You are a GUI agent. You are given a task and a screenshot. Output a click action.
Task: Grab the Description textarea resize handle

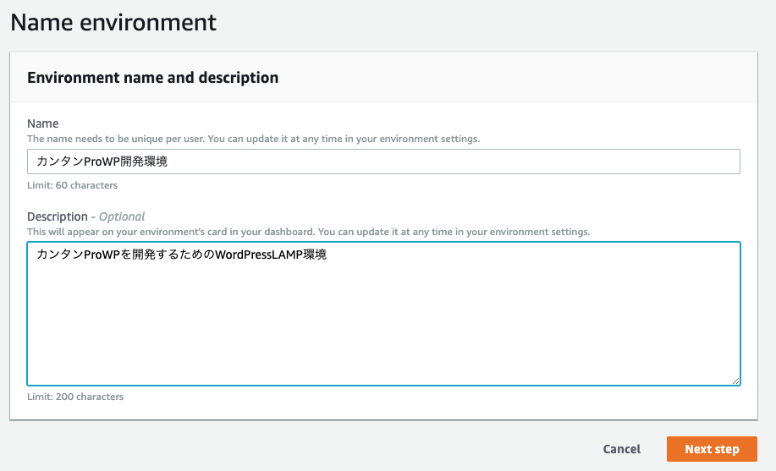[x=735, y=381]
